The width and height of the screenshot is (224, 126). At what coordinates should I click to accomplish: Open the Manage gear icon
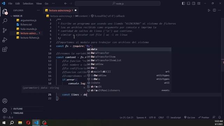point(5,110)
